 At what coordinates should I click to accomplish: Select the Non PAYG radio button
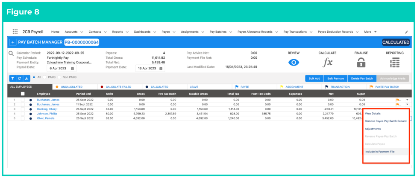coord(59,77)
